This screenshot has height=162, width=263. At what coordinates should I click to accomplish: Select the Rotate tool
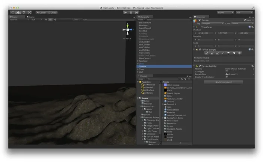pos(24,12)
